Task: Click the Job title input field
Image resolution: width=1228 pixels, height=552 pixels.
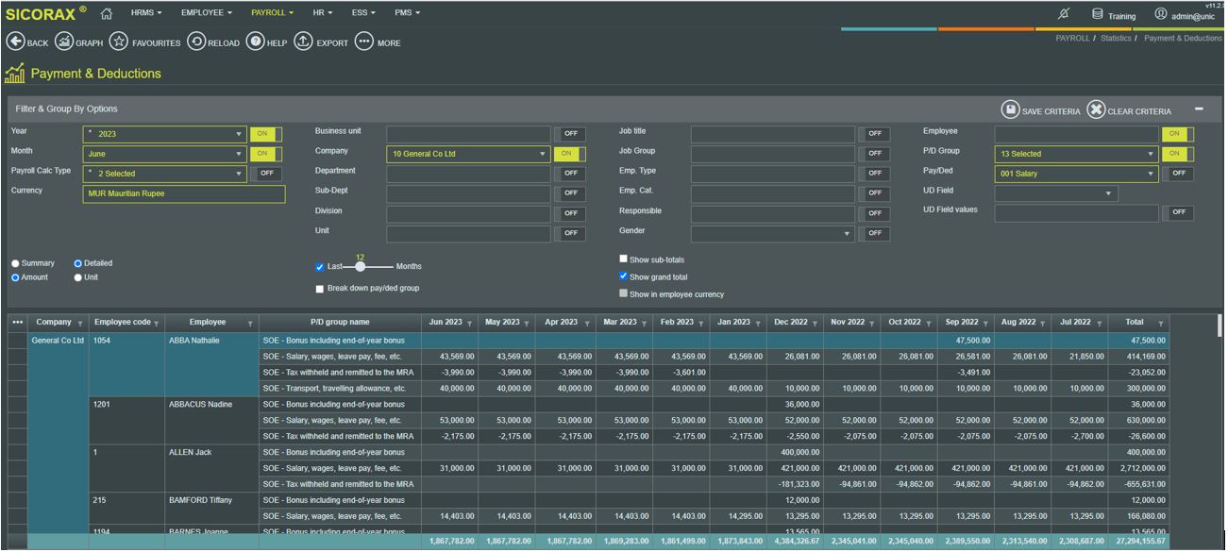Action: coord(772,134)
